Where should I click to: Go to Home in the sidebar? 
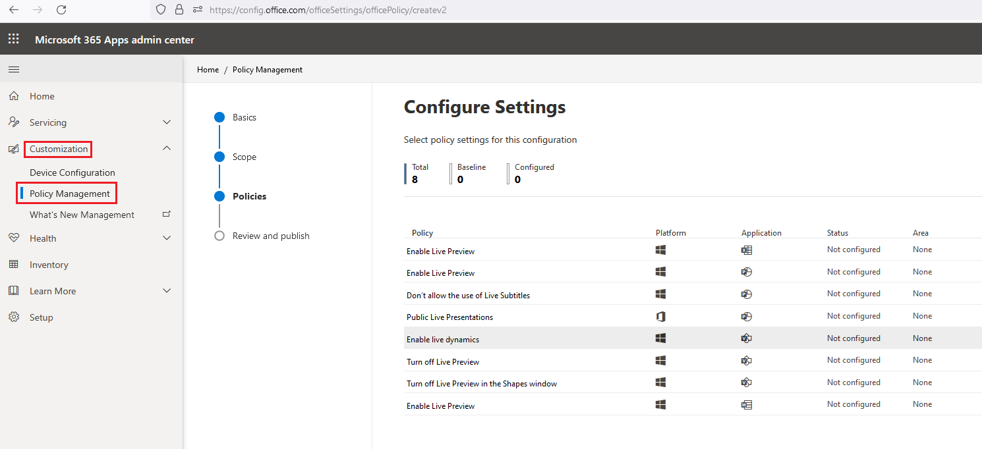(42, 96)
